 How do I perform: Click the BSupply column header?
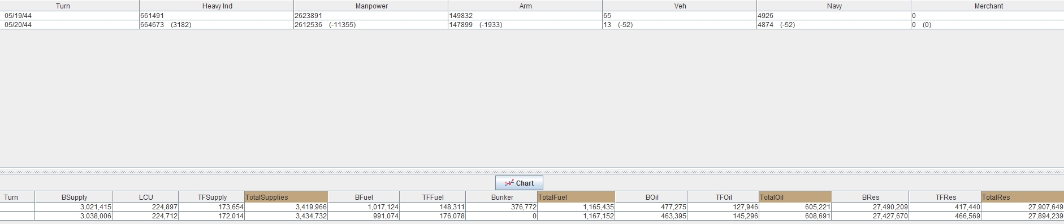(74, 197)
